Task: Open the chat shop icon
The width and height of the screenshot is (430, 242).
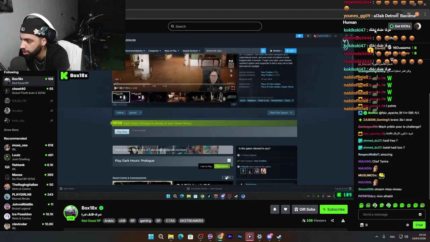Action: [362, 225]
